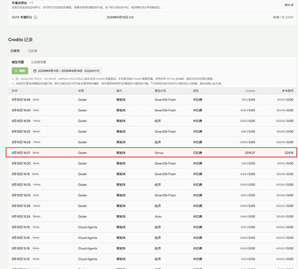Click the 时间 column header
This screenshot has height=269, width=298.
coord(14,91)
